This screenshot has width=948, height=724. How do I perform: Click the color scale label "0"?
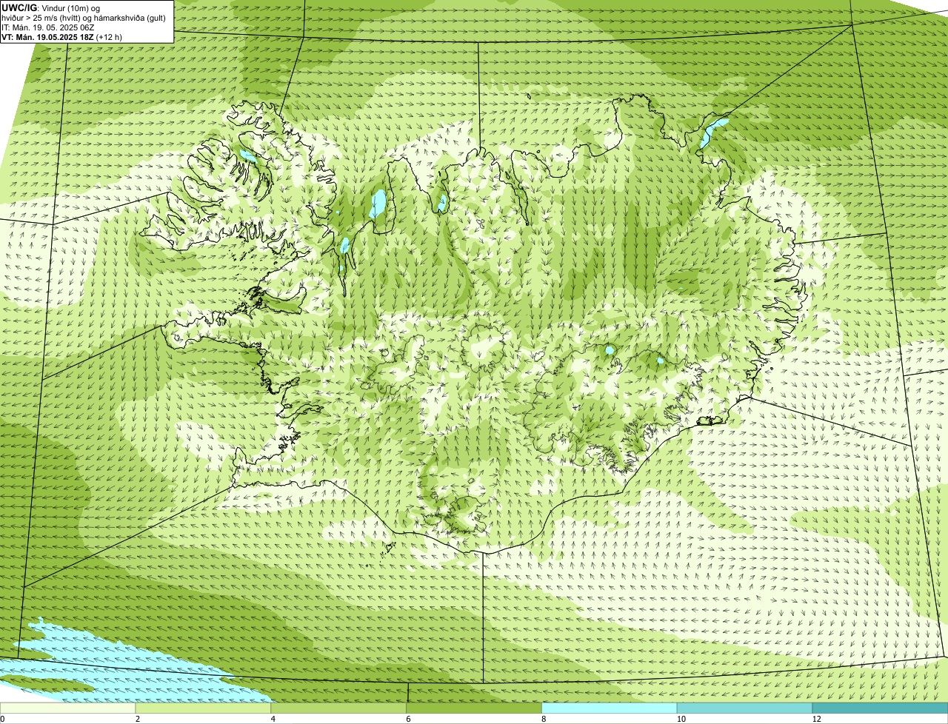(x=2, y=719)
